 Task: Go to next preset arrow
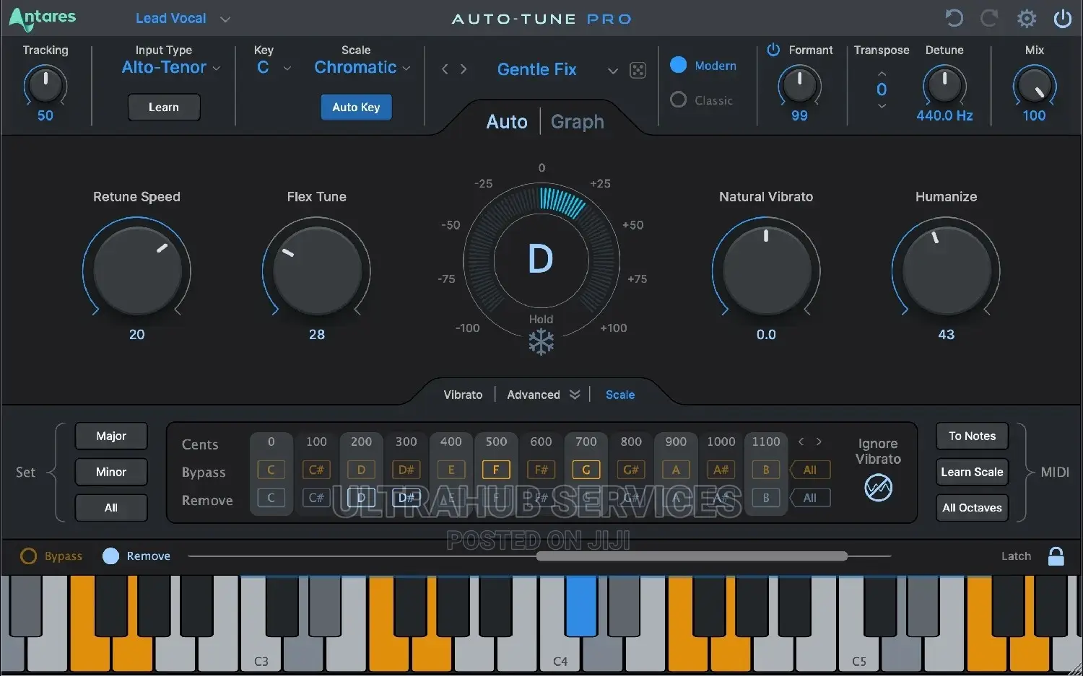(464, 69)
